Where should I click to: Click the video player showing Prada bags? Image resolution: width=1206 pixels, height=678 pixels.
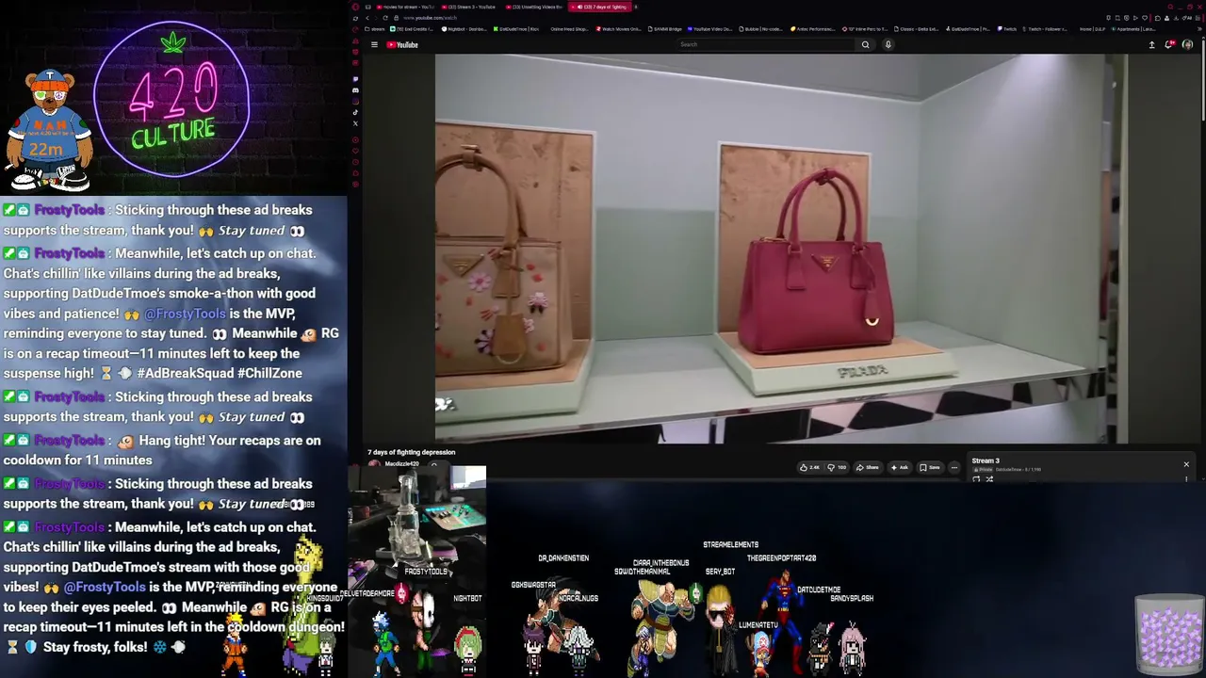click(781, 248)
